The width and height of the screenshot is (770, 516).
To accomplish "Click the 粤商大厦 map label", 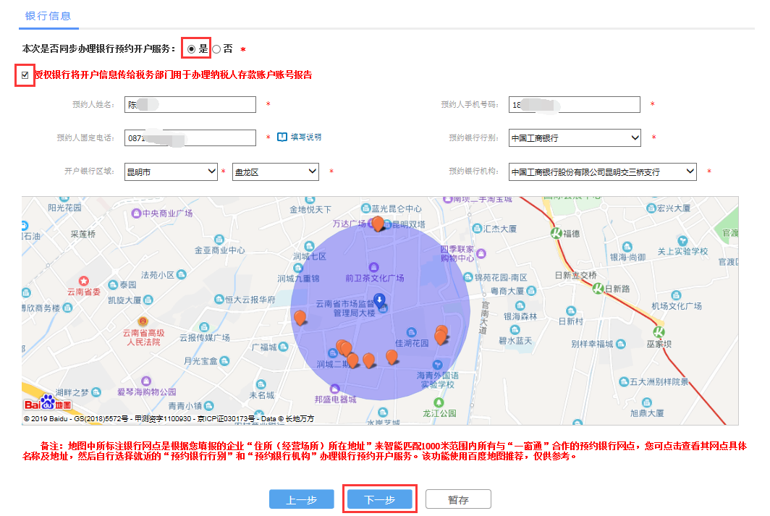I will [x=507, y=291].
